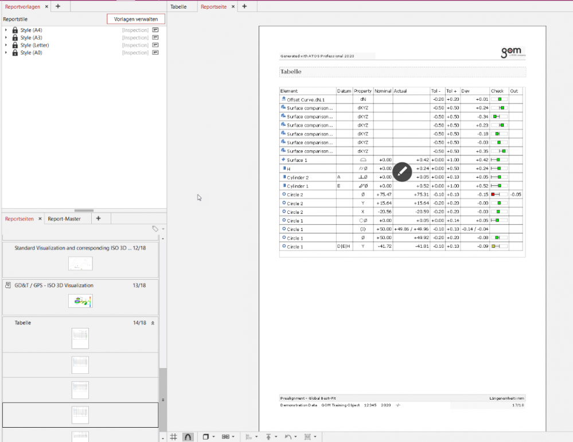Click the lock icon beside Style (A4)
Screen dimensions: 573x442
[x=15, y=30]
